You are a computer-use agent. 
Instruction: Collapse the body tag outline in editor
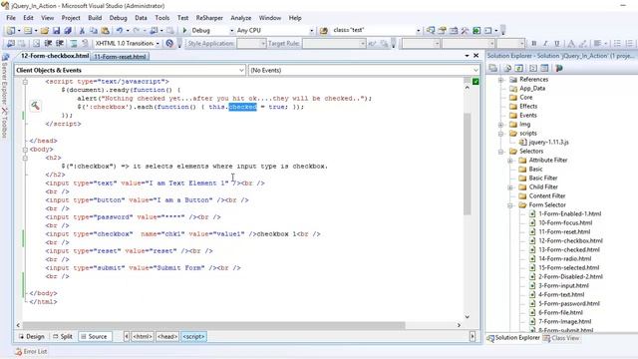(x=25, y=150)
